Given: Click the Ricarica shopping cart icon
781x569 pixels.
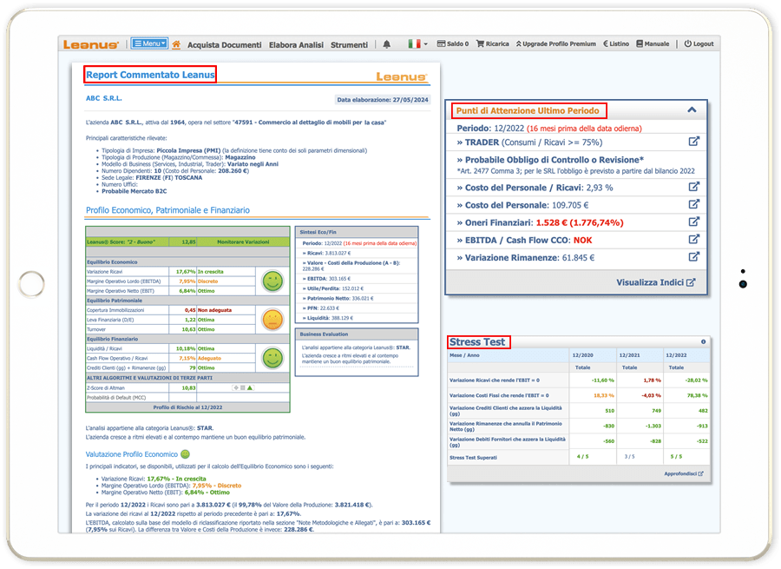Looking at the screenshot, I should (x=479, y=44).
